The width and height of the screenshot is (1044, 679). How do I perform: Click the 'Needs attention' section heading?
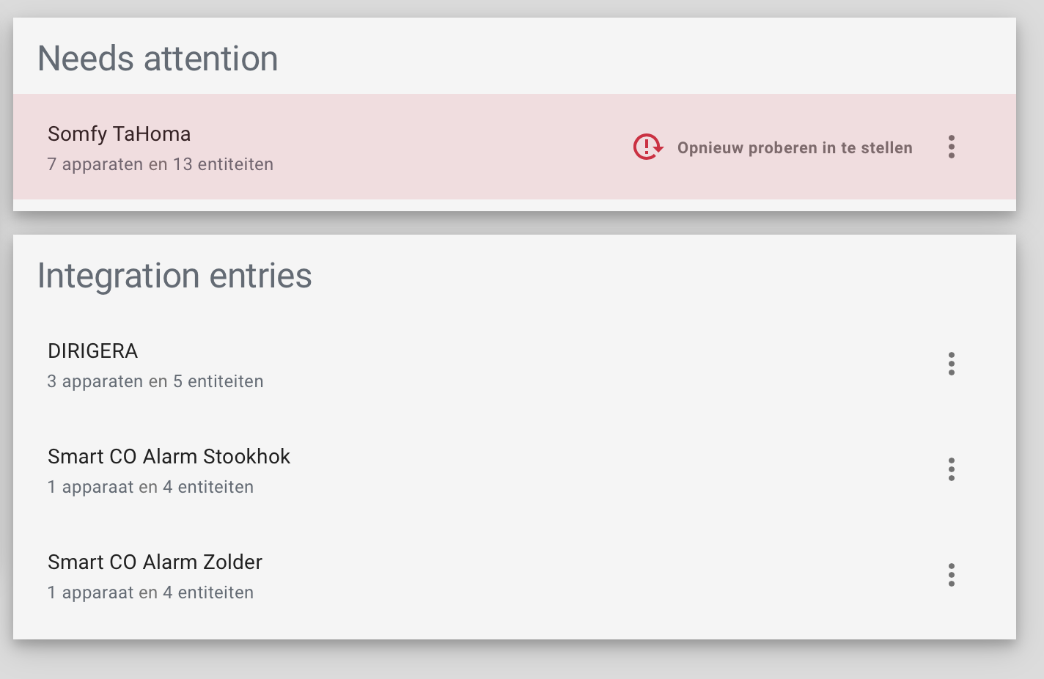(x=158, y=58)
